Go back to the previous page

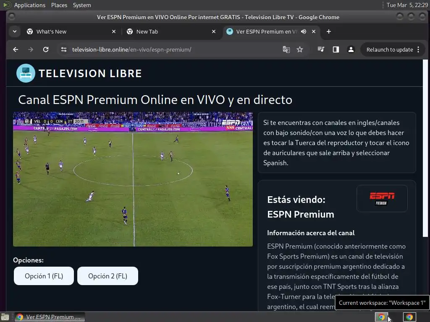[x=16, y=49]
